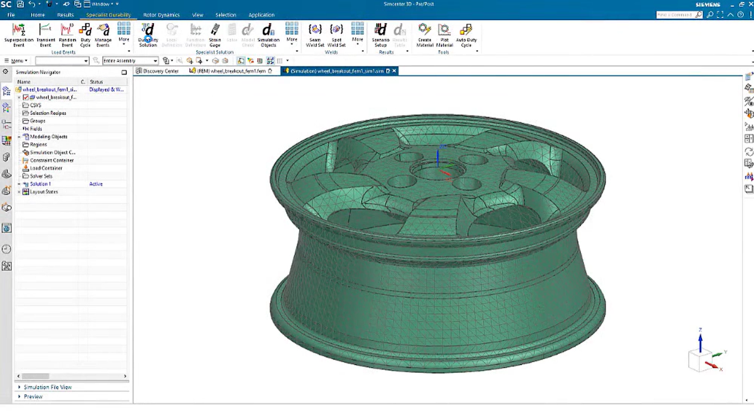Choose the Random Event tool
This screenshot has height=420, width=754.
[67, 35]
